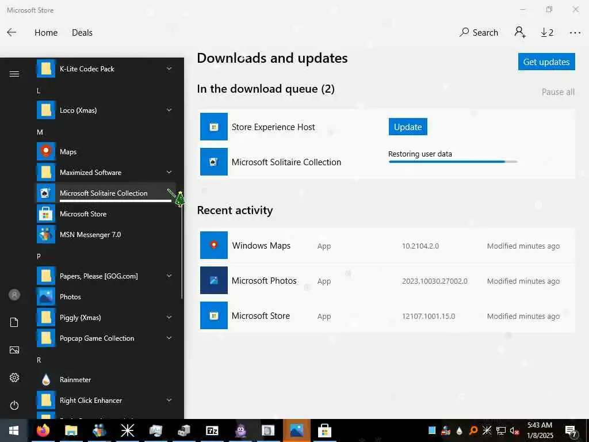Launch Microsoft Solitaire Collection from Start menu
Screen dimensions: 589x442
click(x=106, y=193)
